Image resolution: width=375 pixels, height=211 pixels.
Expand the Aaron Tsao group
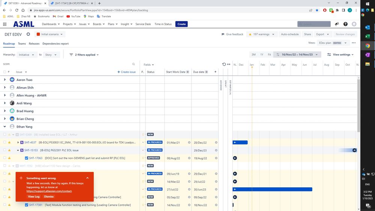(x=5, y=80)
